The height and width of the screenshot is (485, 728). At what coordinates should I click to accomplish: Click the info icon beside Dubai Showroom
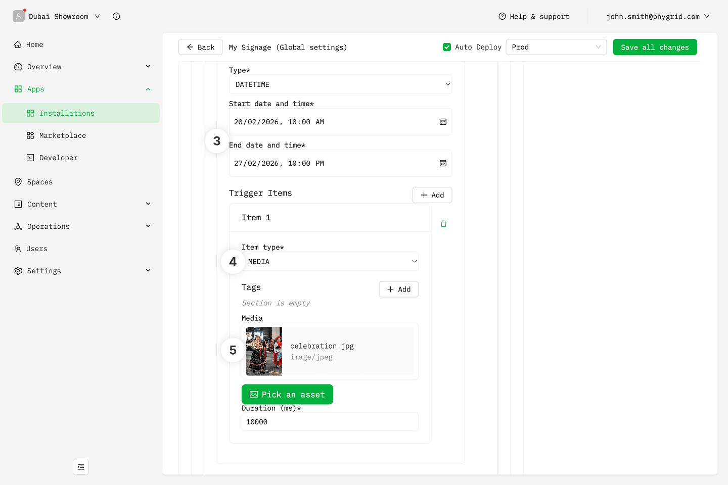(116, 16)
